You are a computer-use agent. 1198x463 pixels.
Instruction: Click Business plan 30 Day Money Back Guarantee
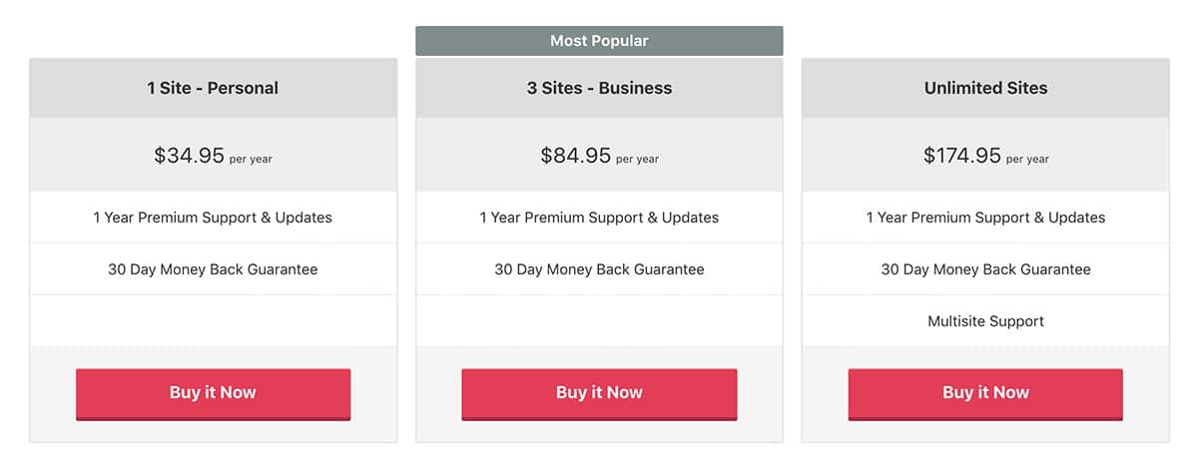click(x=599, y=269)
